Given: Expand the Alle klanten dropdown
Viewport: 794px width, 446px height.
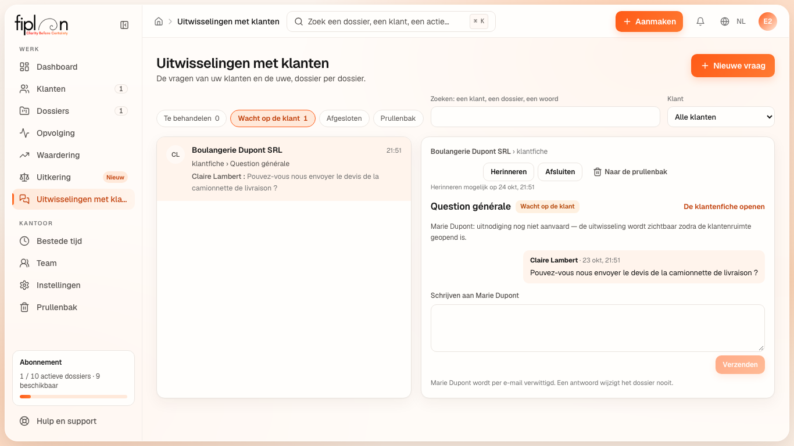Looking at the screenshot, I should coord(721,117).
